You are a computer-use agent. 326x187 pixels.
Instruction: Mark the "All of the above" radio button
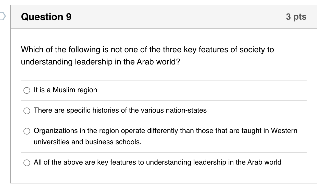point(27,163)
